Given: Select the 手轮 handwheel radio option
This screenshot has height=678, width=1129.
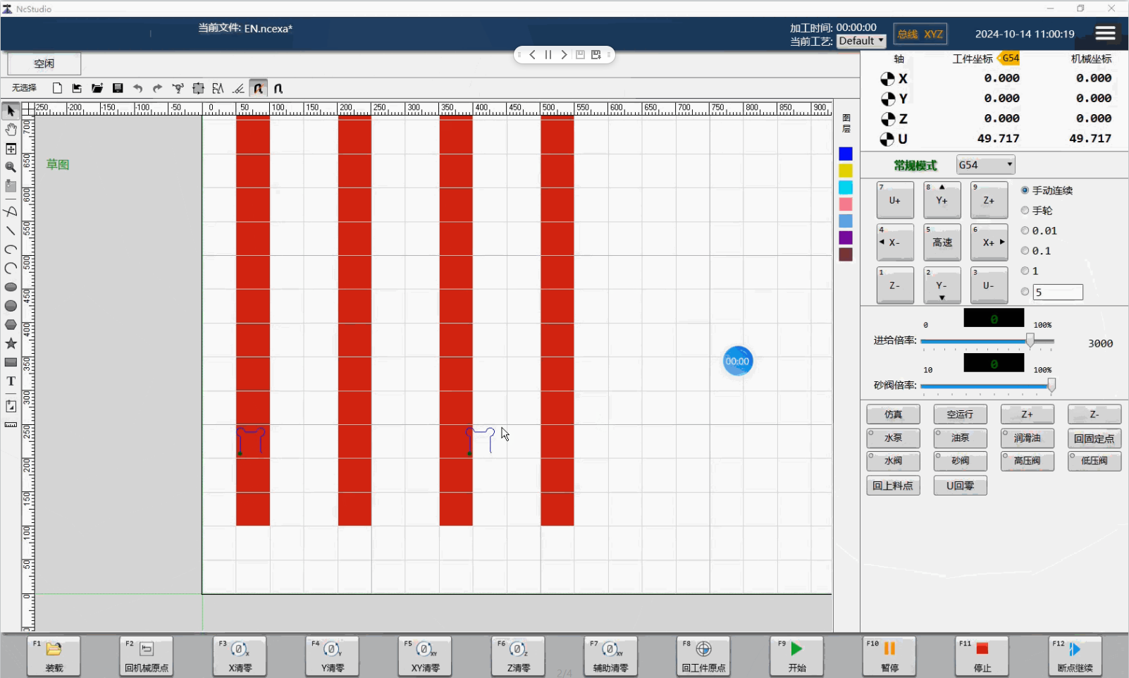Looking at the screenshot, I should pos(1025,211).
